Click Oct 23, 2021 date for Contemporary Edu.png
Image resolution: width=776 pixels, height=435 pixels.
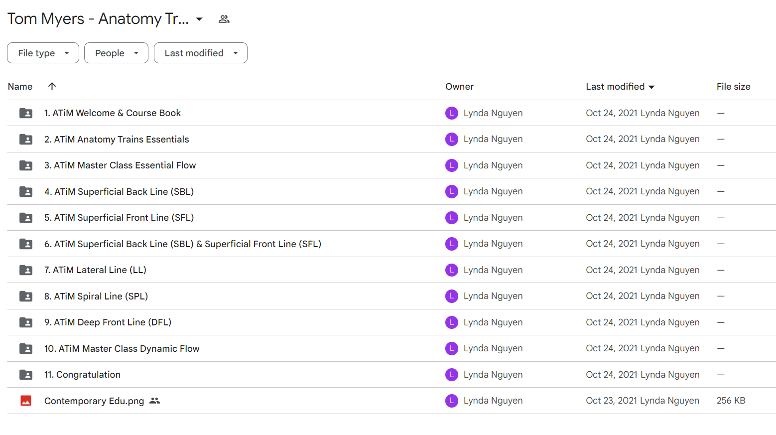[612, 401]
